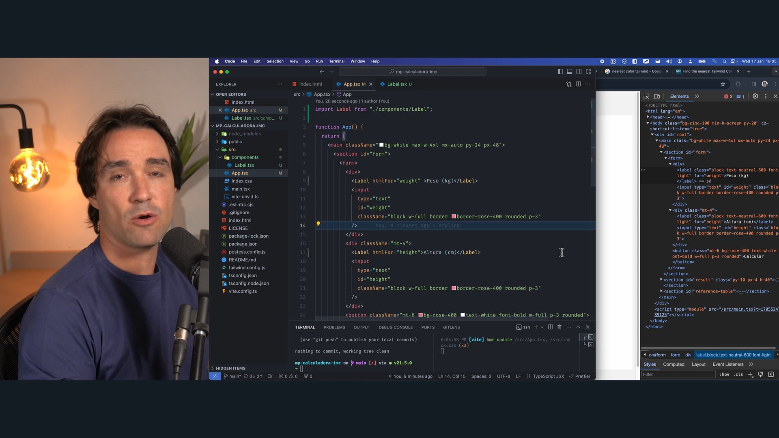The height and width of the screenshot is (438, 779).
Task: Open the Terminal menu in menu bar
Action: pyautogui.click(x=336, y=61)
